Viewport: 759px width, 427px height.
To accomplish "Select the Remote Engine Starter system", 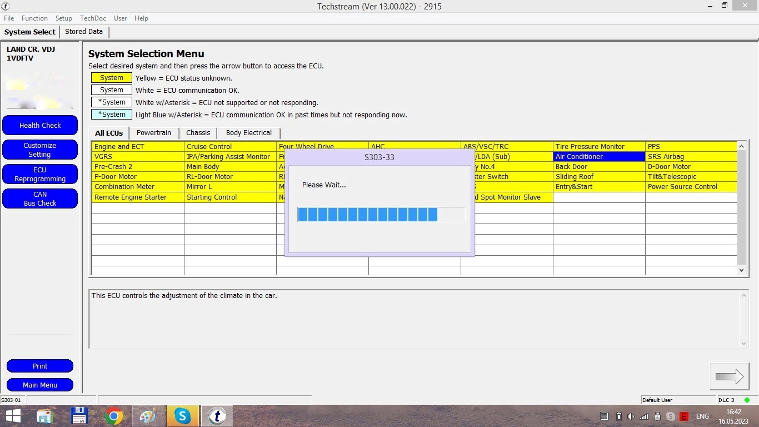I will pos(138,197).
